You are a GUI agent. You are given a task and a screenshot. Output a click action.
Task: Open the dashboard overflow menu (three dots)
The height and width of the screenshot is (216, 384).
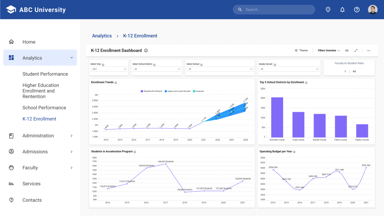pos(368,50)
